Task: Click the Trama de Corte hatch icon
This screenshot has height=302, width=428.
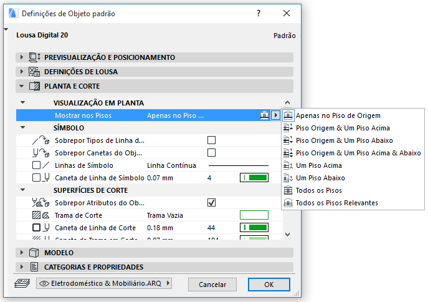Action: (40, 215)
